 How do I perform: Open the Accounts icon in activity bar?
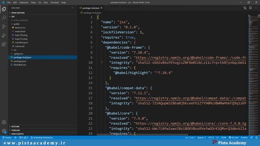click(x=4, y=122)
